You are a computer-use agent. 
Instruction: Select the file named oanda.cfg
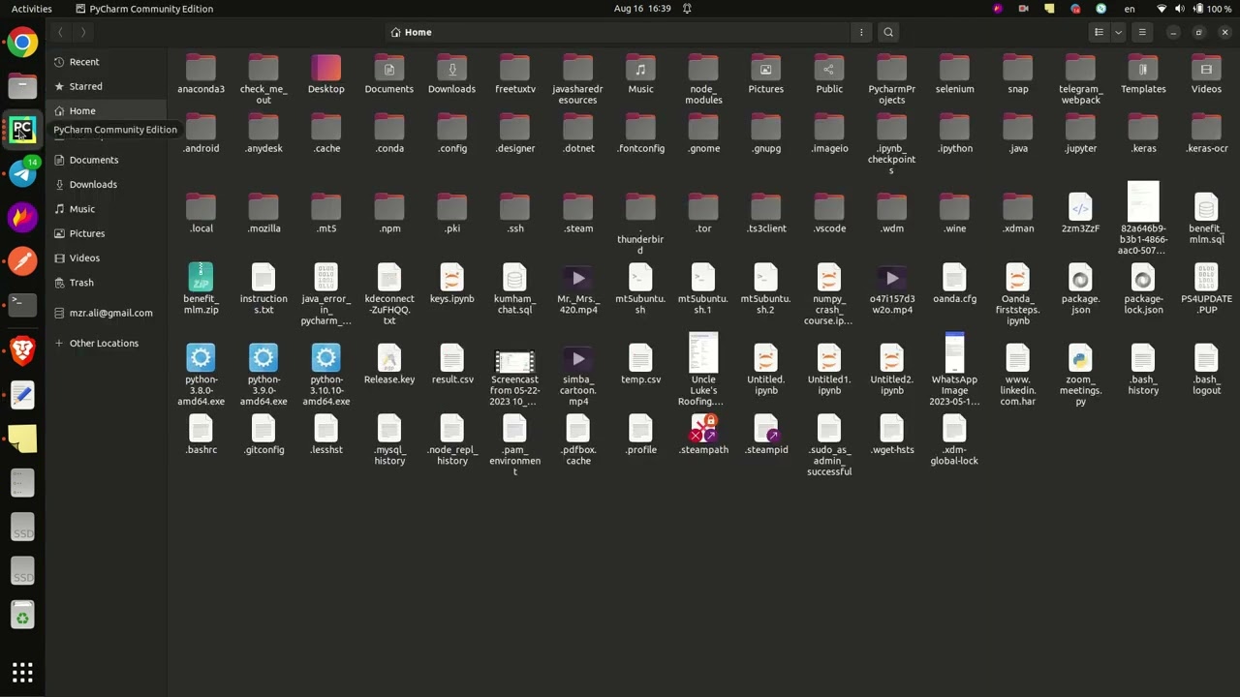(955, 284)
